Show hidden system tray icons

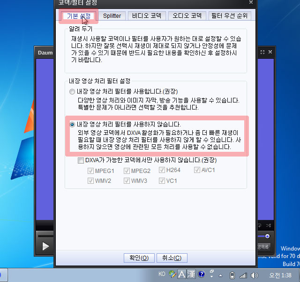click(x=221, y=275)
